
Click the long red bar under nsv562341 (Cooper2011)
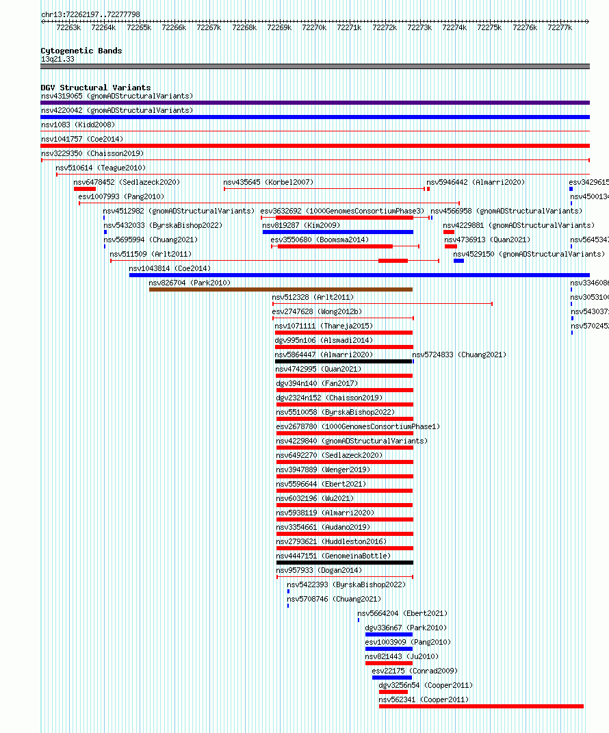(x=482, y=706)
